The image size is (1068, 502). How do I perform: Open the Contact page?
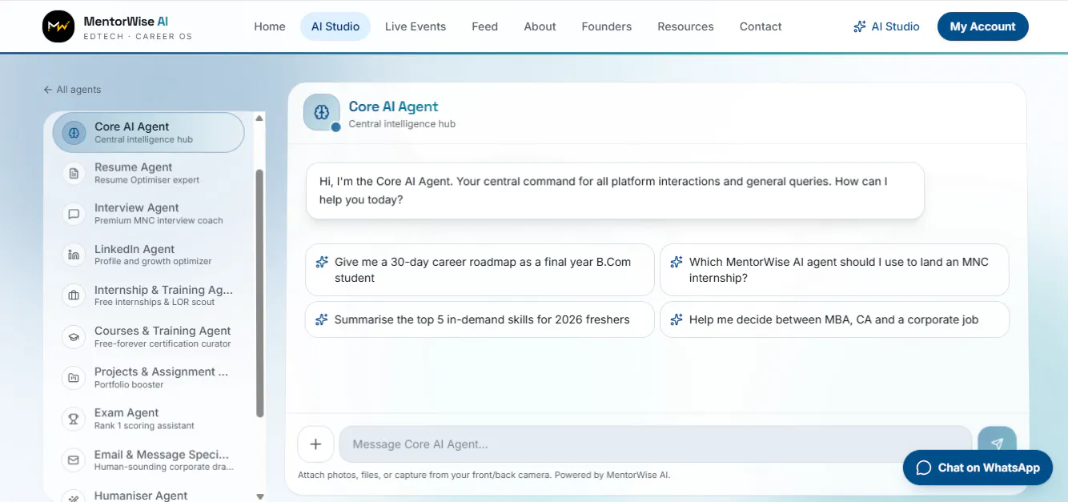coord(761,26)
